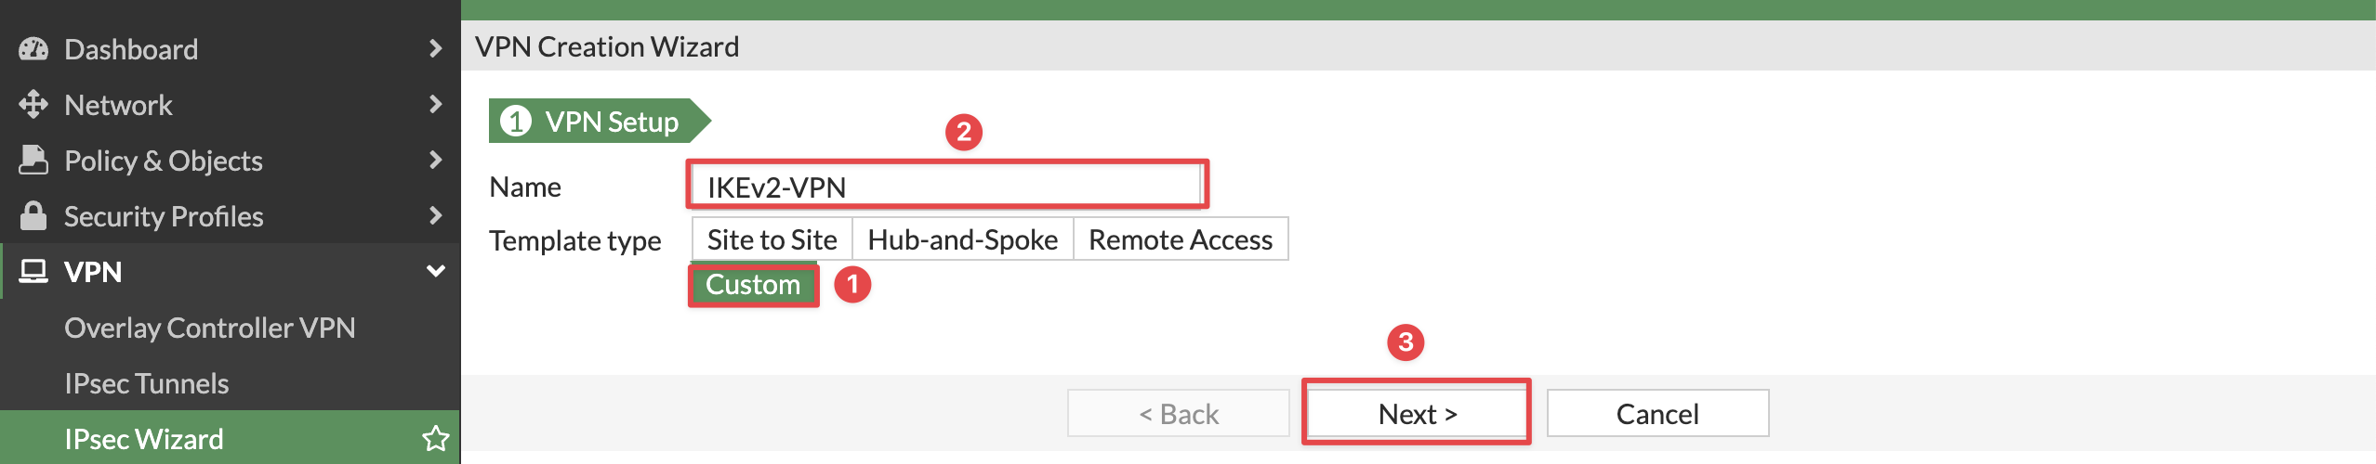Viewport: 2376px width, 464px height.
Task: Click the Policy & Objects icon
Action: 33,160
